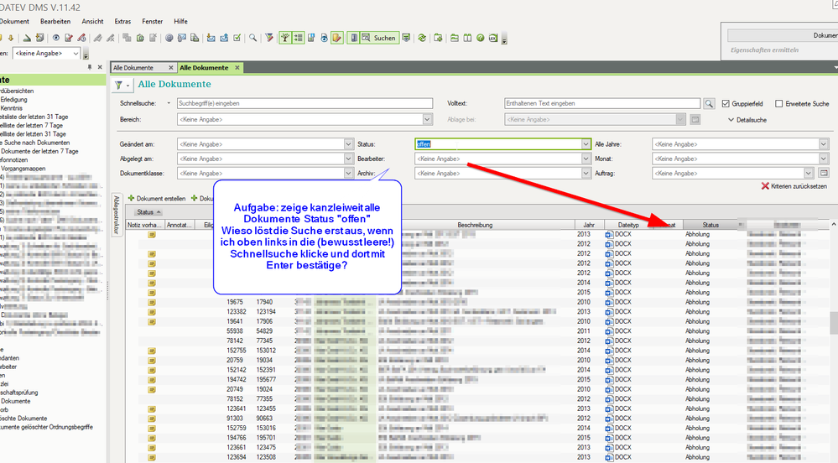838x463 pixels.
Task: Toggle the Gruppierfeld checkbox
Action: pos(726,104)
